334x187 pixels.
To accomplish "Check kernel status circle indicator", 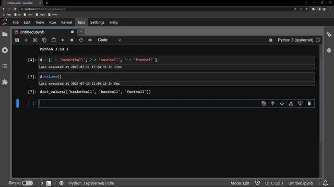I will [x=318, y=40].
